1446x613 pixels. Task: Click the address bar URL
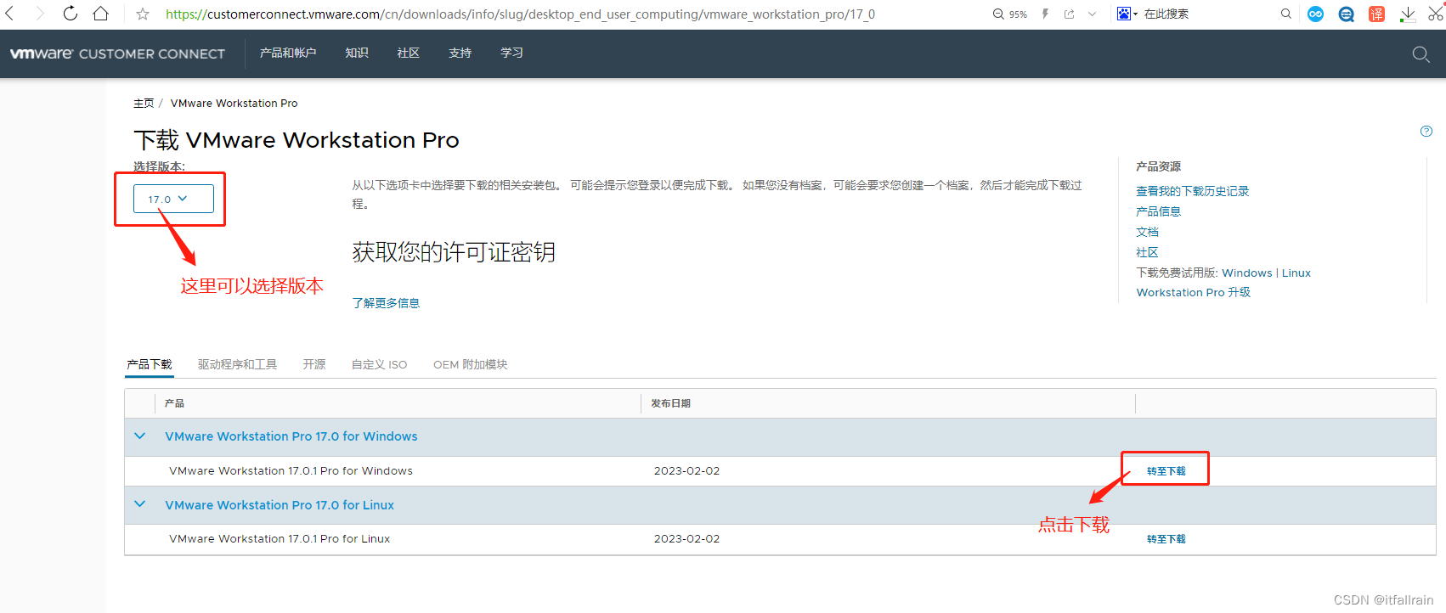click(x=520, y=14)
